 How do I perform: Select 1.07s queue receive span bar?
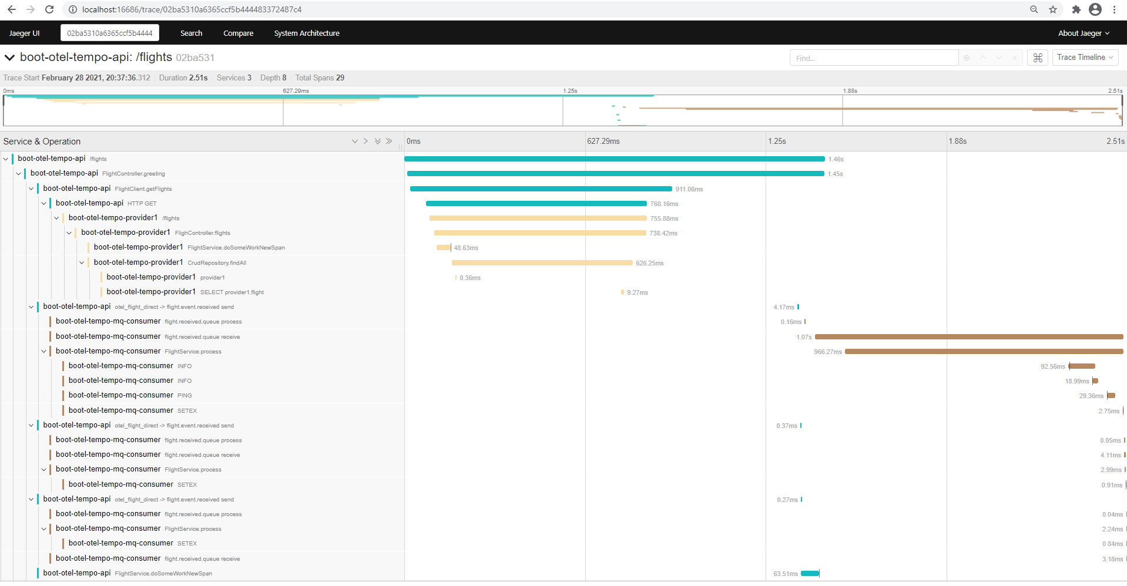pos(969,336)
